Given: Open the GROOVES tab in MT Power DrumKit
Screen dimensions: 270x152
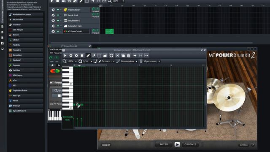Looking at the screenshot, I should coord(190,144).
